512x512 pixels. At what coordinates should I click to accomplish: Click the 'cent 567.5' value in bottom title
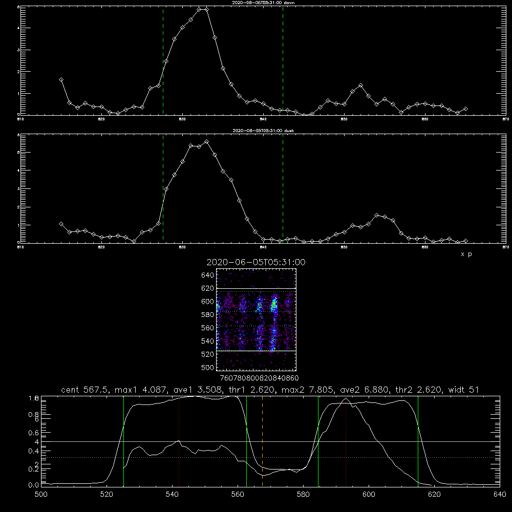click(x=86, y=390)
